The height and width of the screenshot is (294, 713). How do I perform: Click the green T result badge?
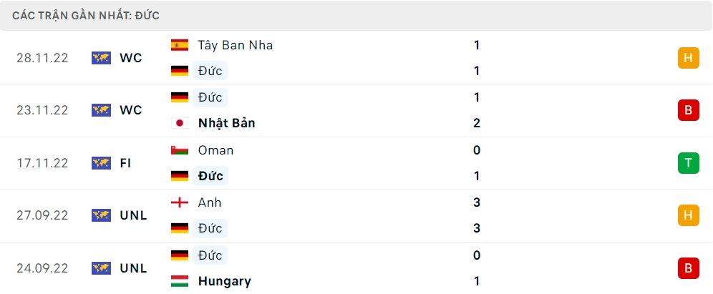tap(688, 163)
